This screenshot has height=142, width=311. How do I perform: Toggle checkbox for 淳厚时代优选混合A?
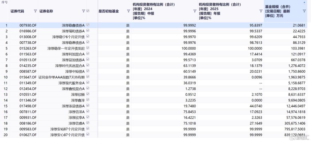pos(88,65)
